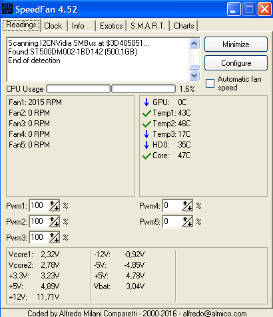Click the +12V '11,71V' value

pyautogui.click(x=48, y=297)
